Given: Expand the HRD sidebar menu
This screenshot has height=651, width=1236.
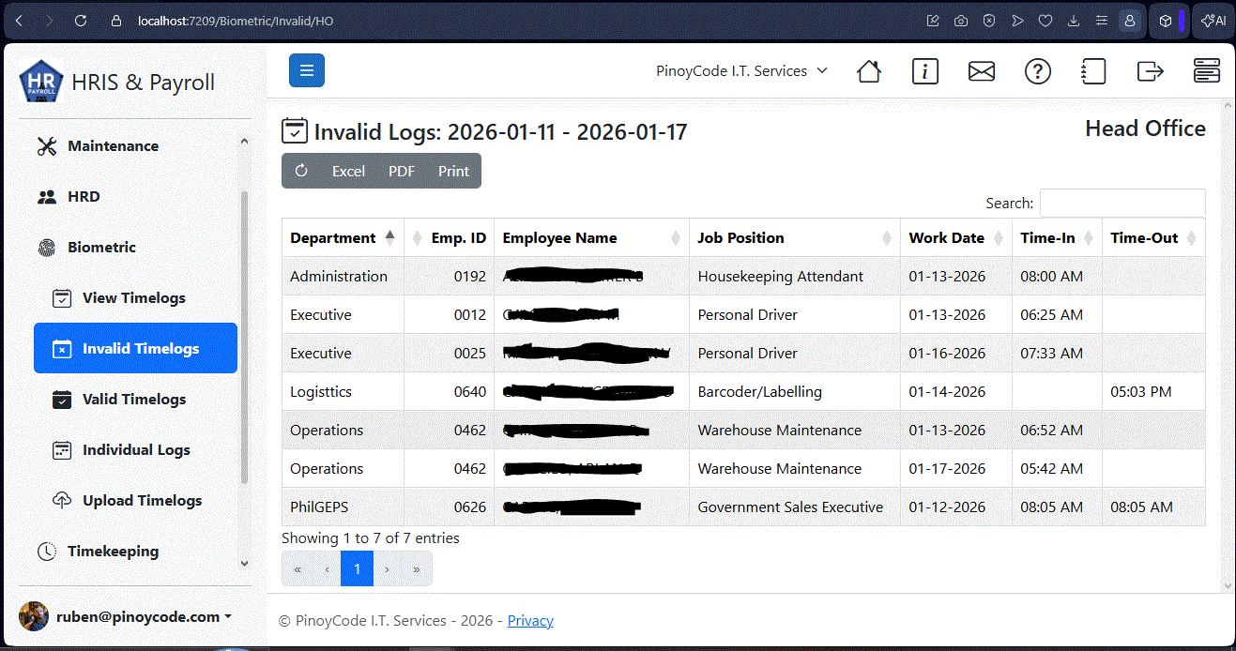Looking at the screenshot, I should point(135,197).
